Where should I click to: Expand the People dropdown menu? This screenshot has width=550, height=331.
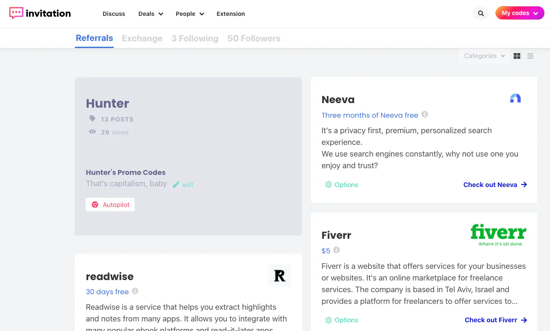[x=190, y=14]
